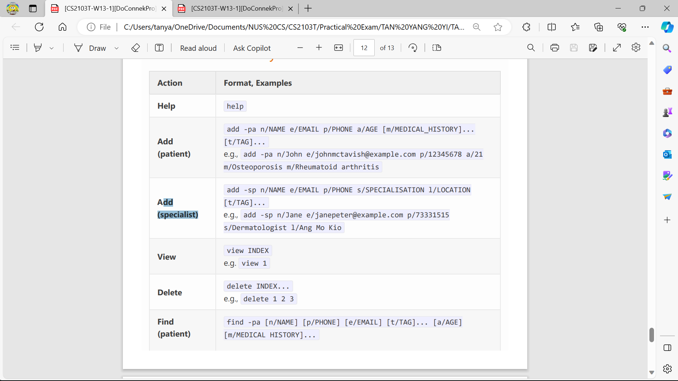678x381 pixels.
Task: Enter full screen PDF mode
Action: point(617,48)
